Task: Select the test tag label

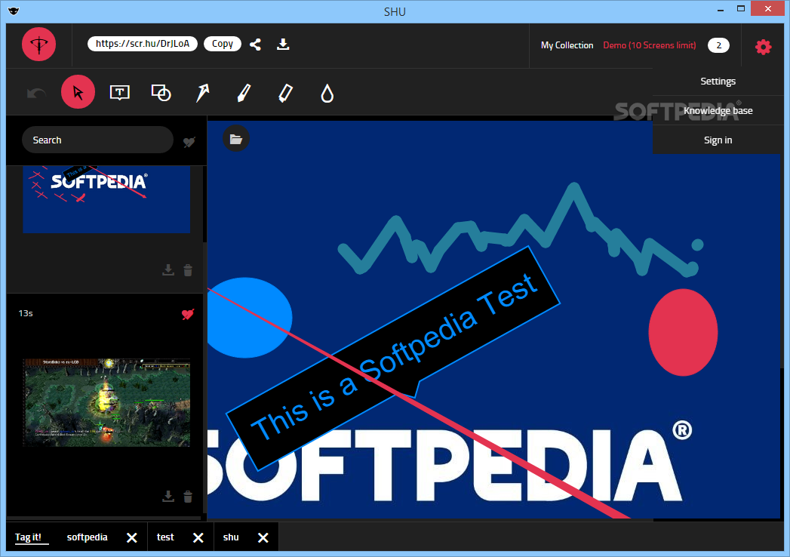Action: click(x=165, y=537)
